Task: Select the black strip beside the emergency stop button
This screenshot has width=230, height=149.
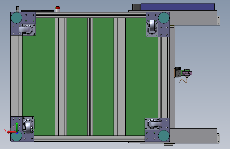Action: pyautogui.click(x=38, y=11)
